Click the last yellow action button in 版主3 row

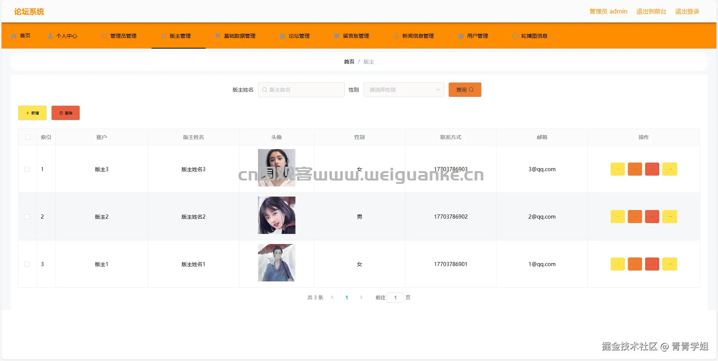pos(670,169)
